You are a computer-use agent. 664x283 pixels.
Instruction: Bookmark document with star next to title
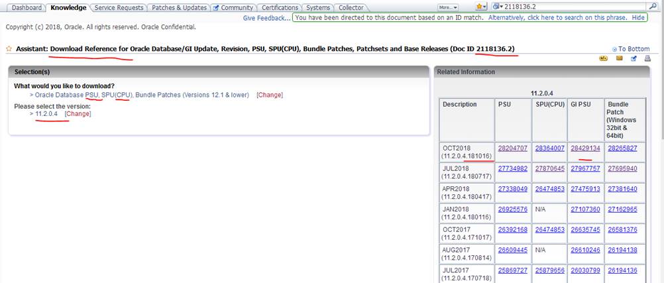9,49
